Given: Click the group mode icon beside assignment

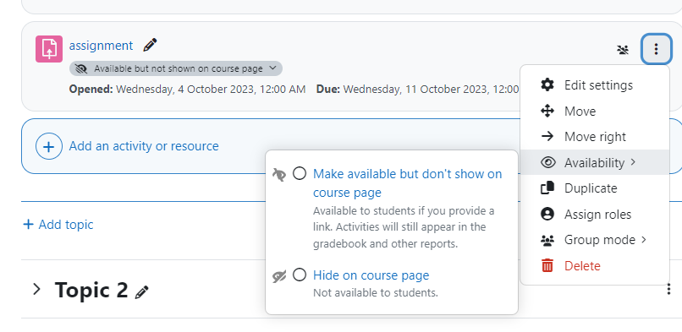Looking at the screenshot, I should [623, 50].
